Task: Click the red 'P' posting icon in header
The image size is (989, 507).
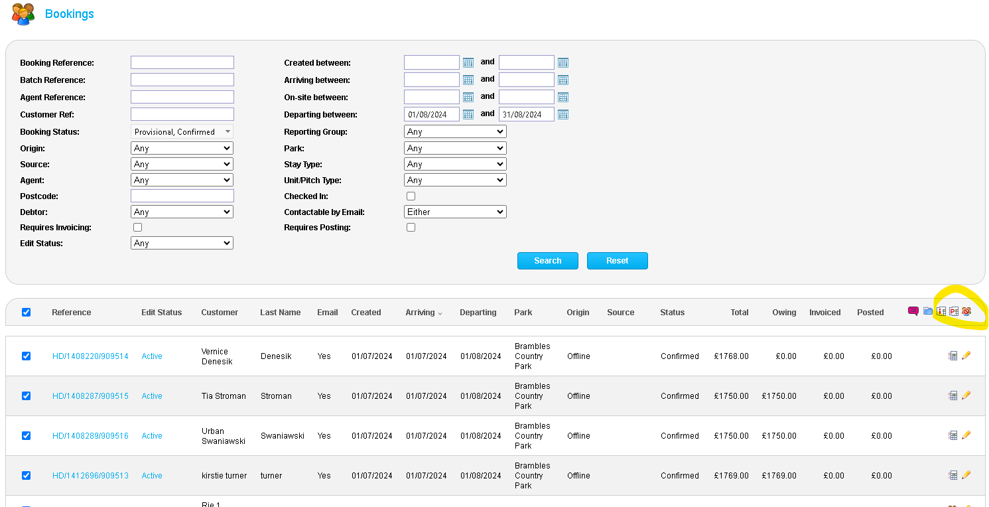Action: pyautogui.click(x=954, y=311)
